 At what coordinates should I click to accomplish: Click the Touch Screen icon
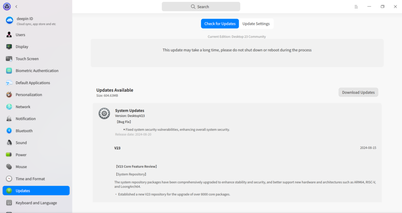[x=9, y=59]
